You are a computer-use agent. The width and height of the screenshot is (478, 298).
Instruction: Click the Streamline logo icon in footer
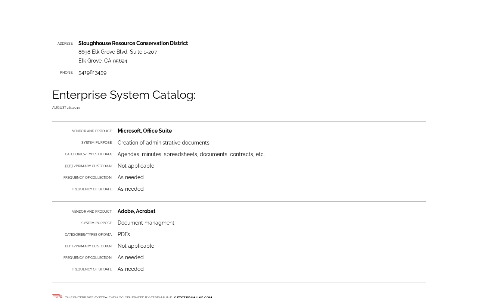[x=58, y=296]
